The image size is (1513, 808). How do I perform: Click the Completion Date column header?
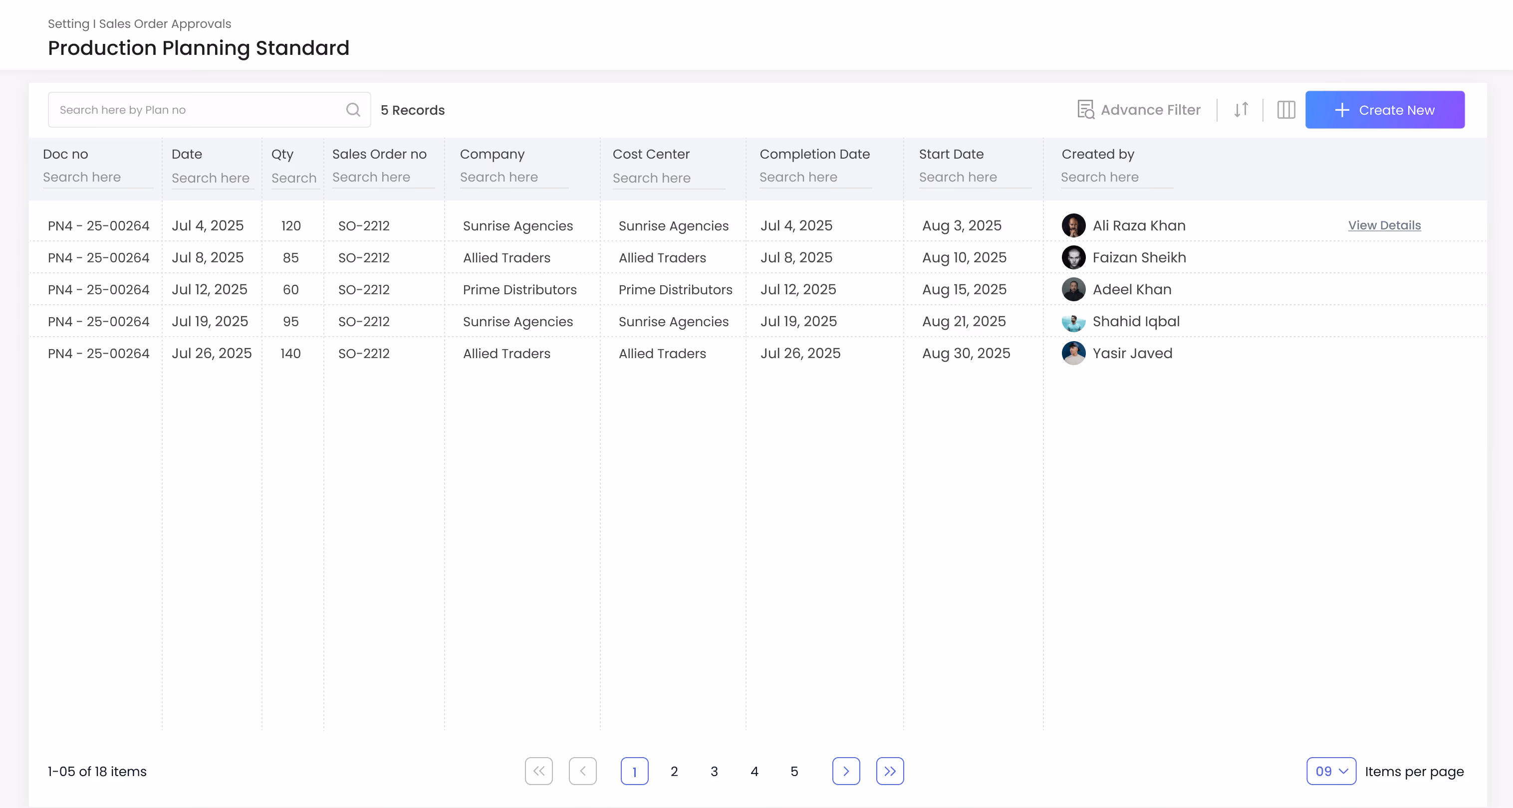(815, 154)
